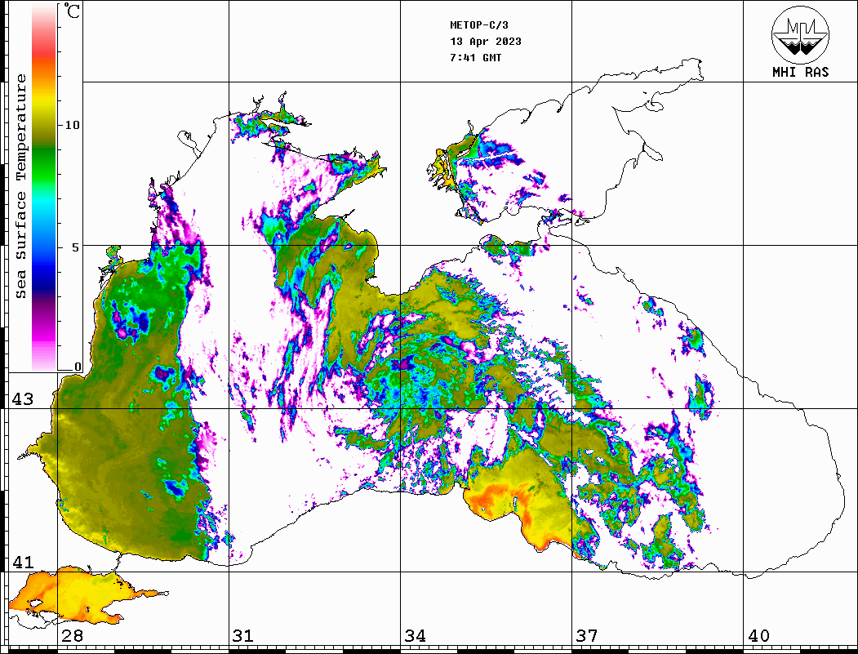
Task: Click the date text 13 Apr 2023
Action: (486, 42)
